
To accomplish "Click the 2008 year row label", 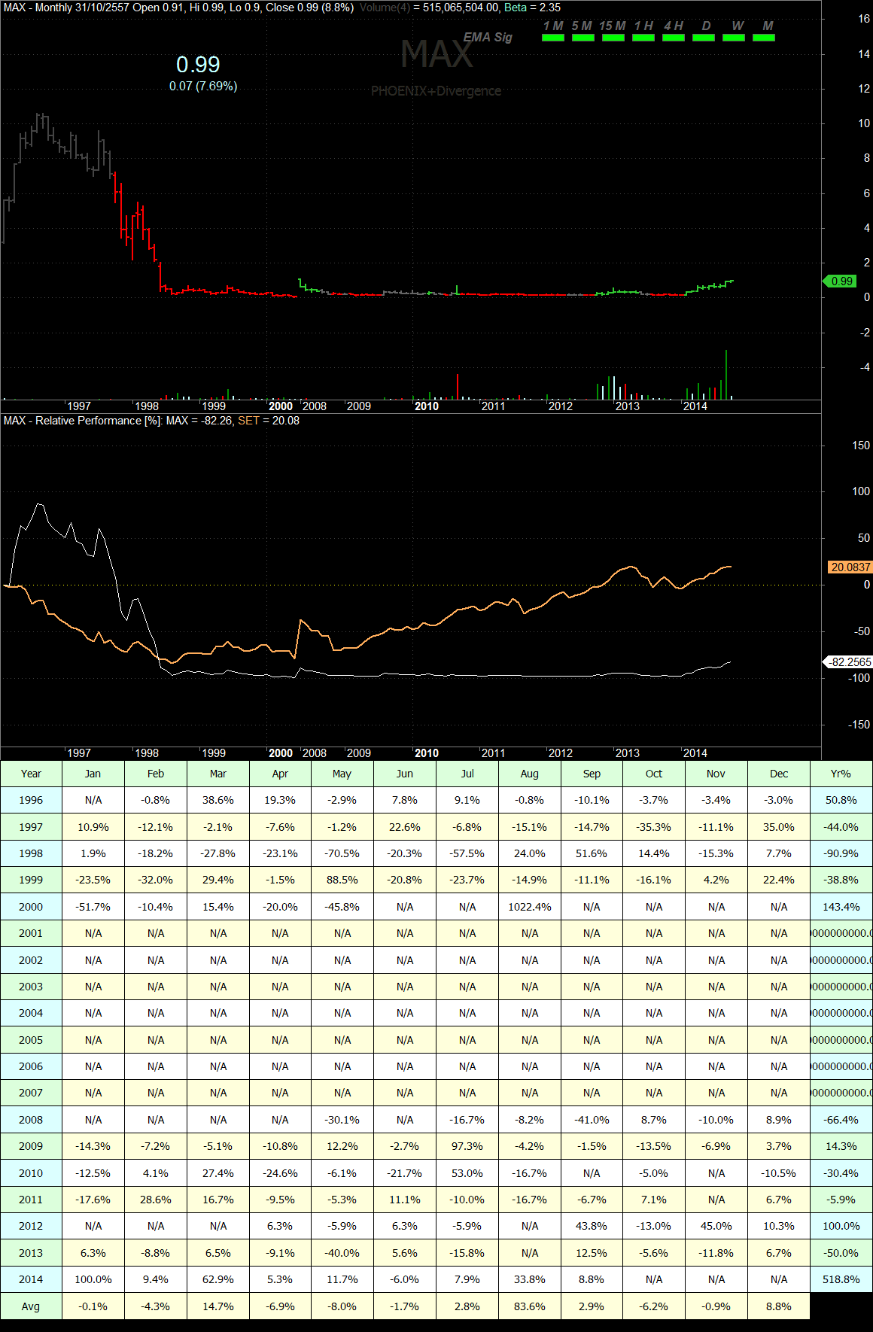I will [31, 1120].
